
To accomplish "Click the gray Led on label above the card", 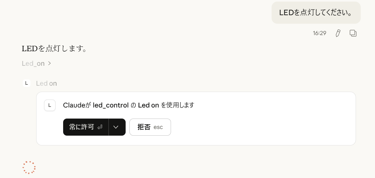I will 46,83.
